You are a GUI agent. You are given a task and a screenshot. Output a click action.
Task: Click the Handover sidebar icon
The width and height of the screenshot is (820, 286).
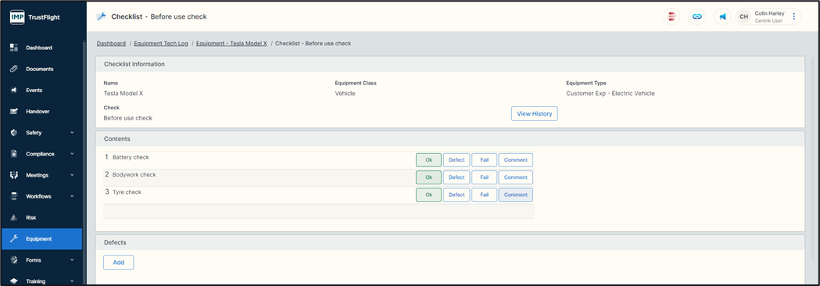click(14, 112)
